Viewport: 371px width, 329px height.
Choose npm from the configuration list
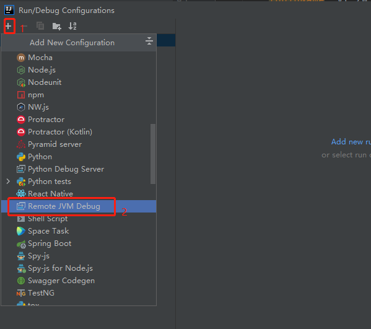click(x=79, y=95)
